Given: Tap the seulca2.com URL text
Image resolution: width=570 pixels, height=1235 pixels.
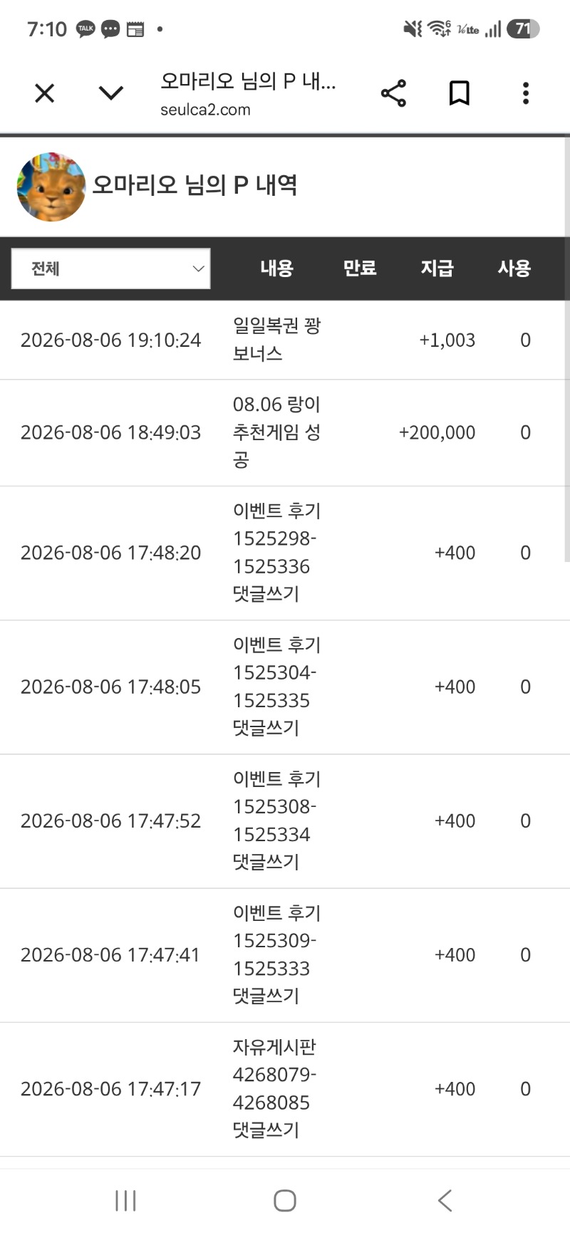Looking at the screenshot, I should 205,110.
